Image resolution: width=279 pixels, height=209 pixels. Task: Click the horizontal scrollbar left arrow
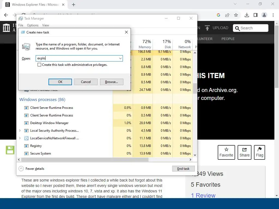tap(19, 160)
